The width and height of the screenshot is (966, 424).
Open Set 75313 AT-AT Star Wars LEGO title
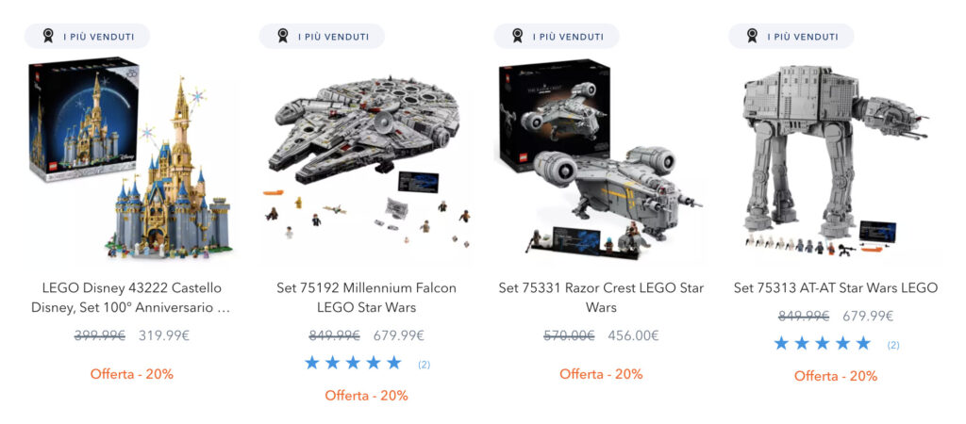pos(836,288)
